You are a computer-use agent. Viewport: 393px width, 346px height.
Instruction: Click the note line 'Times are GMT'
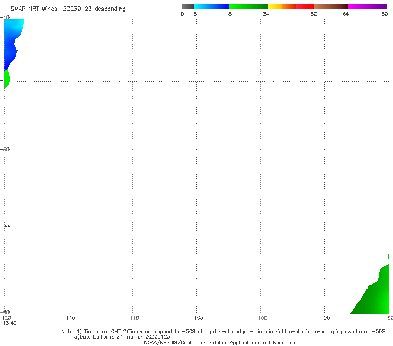pos(102,332)
